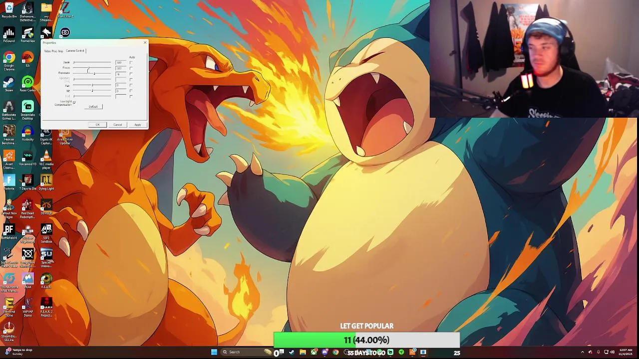Open the Fortnite desktop shortcut
This screenshot has width=639, height=359.
[9, 181]
